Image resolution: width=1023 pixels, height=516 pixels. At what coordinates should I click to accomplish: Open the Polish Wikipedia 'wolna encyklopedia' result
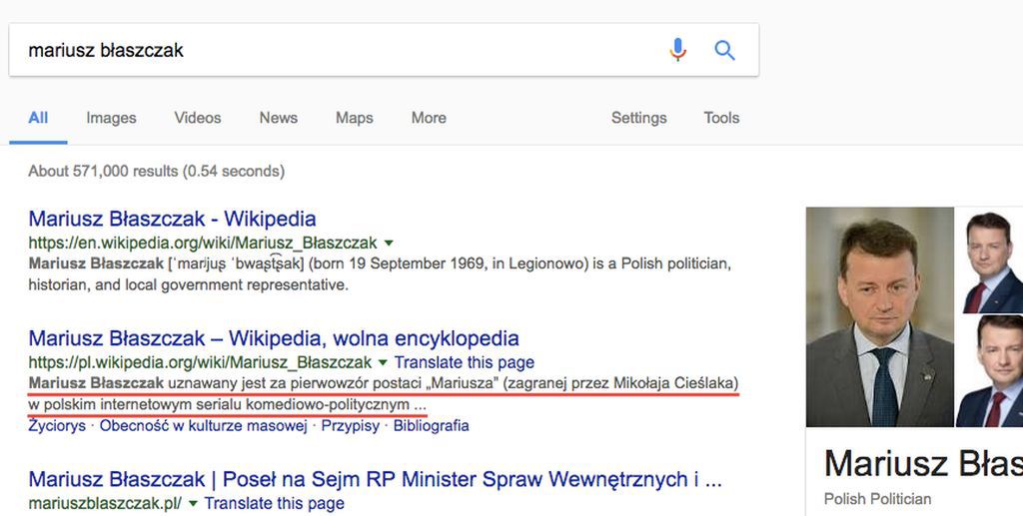[x=274, y=338]
